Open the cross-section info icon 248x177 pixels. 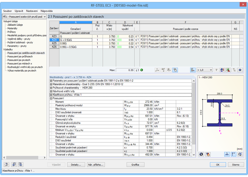coord(201,154)
